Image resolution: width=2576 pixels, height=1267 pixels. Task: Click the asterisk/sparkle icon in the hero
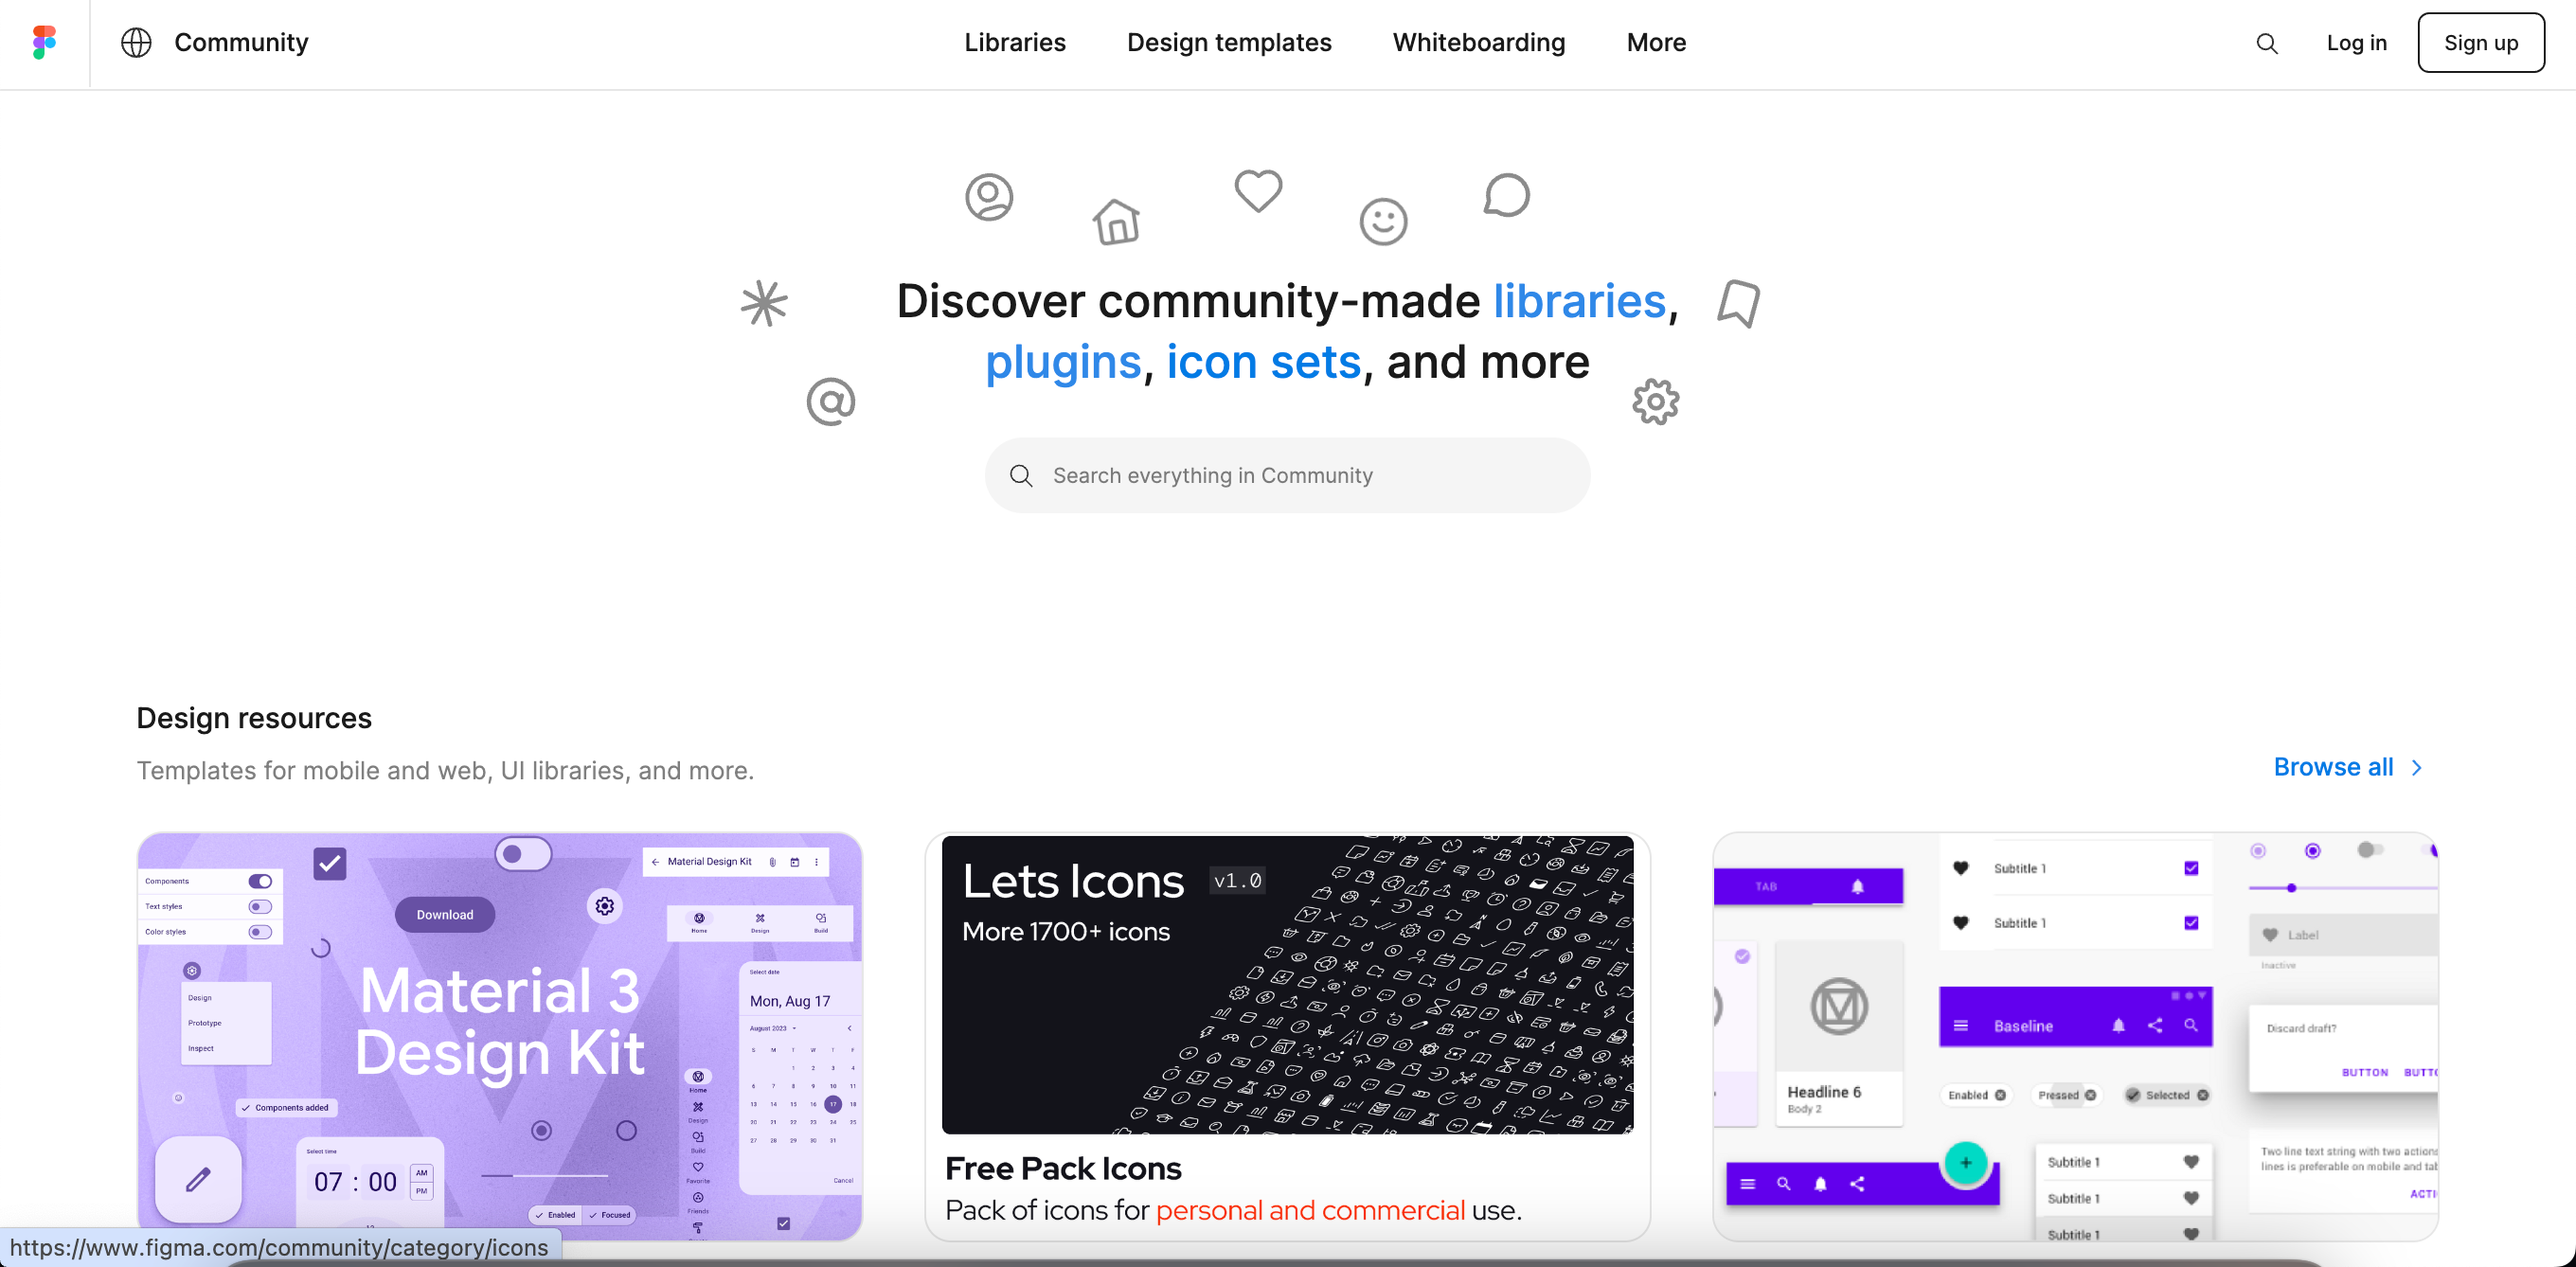764,301
